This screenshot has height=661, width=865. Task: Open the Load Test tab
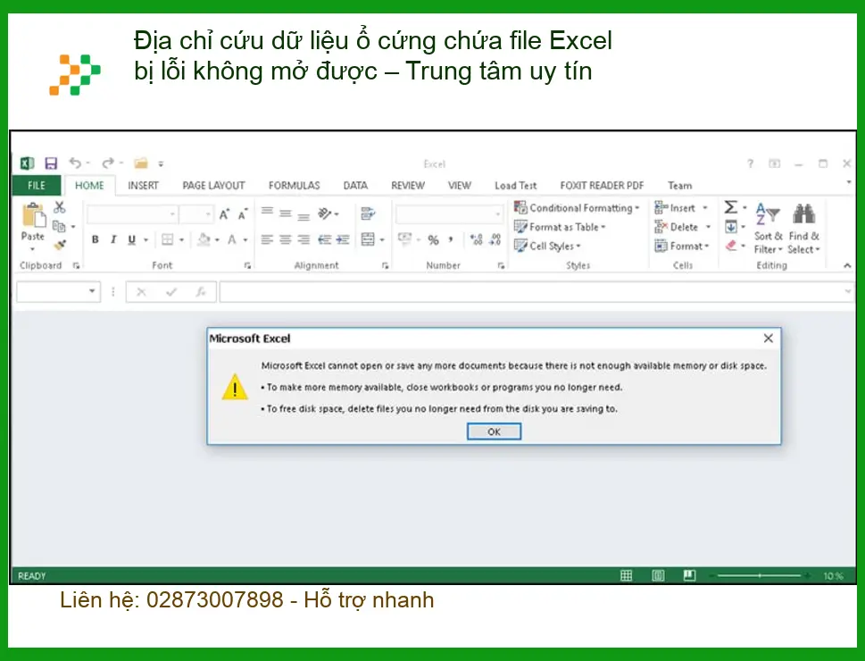(515, 186)
